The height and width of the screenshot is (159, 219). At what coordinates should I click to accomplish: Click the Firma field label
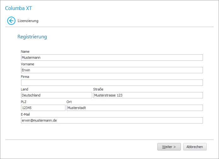pyautogui.click(x=25, y=77)
